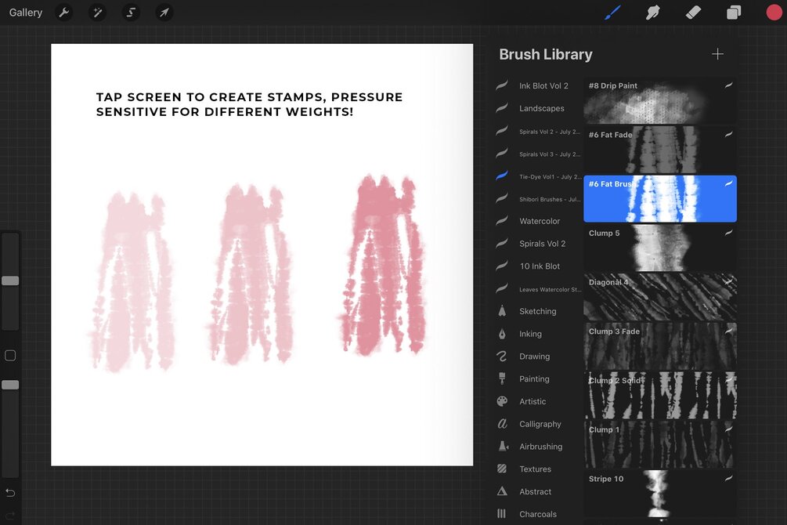Image resolution: width=787 pixels, height=525 pixels.
Task: Tap the square modify button in sidebar
Action: pos(10,356)
